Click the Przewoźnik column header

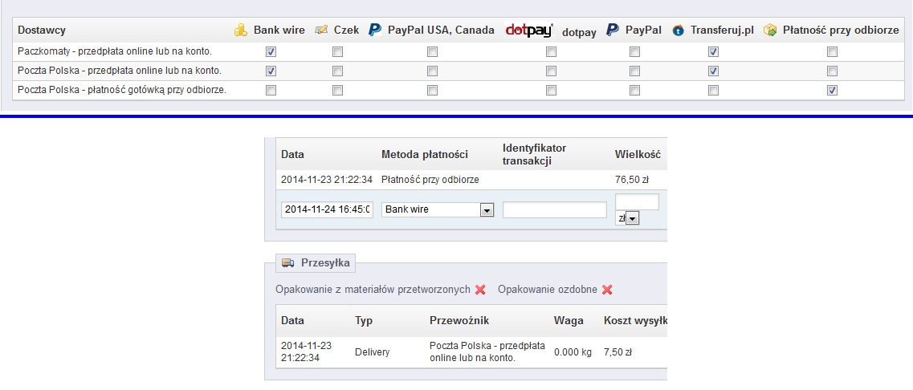pos(458,321)
